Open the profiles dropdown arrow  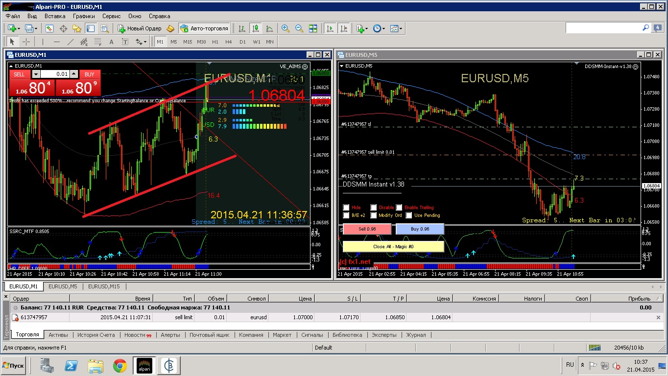point(36,28)
